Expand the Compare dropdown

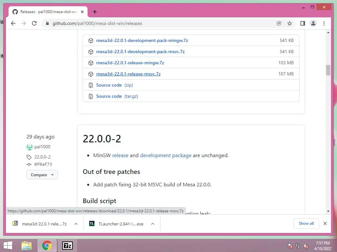click(42, 175)
